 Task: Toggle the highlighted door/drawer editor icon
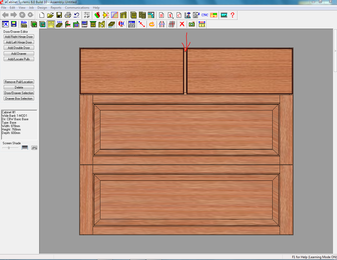point(51,24)
